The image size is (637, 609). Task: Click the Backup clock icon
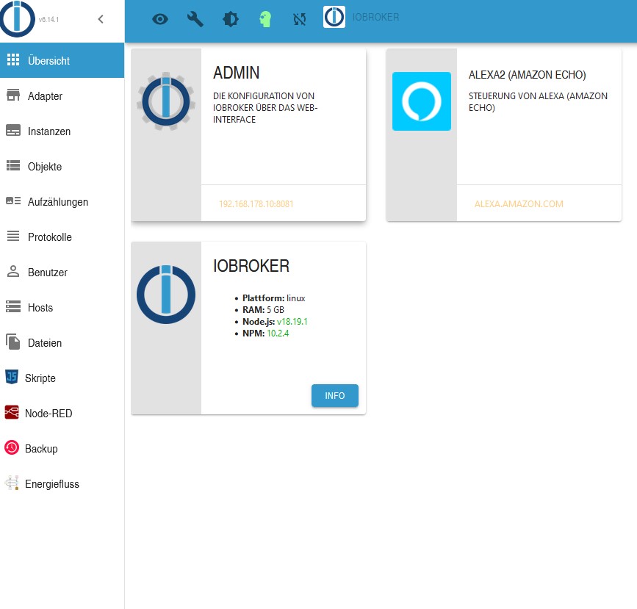click(x=11, y=447)
